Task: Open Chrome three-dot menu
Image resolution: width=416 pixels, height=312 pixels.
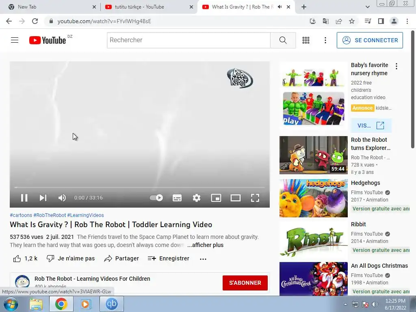Action: tap(407, 21)
